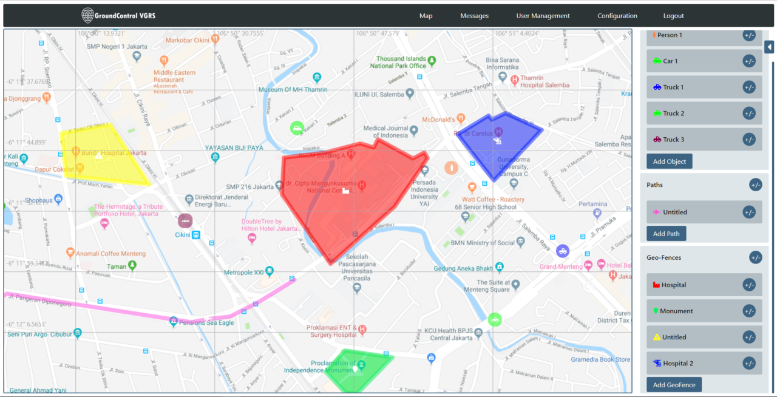Click the factory icon in red geofence
This screenshot has width=777, height=397.
click(346, 190)
